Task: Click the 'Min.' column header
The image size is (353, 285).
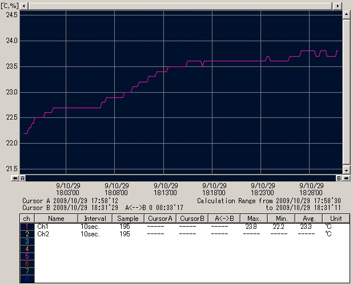Action: tap(282, 219)
